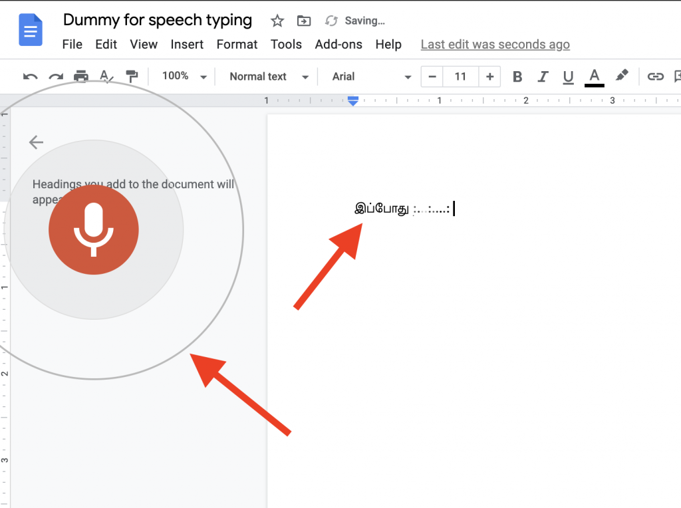This screenshot has width=681, height=508.
Task: Open the Insert menu
Action: 187,45
